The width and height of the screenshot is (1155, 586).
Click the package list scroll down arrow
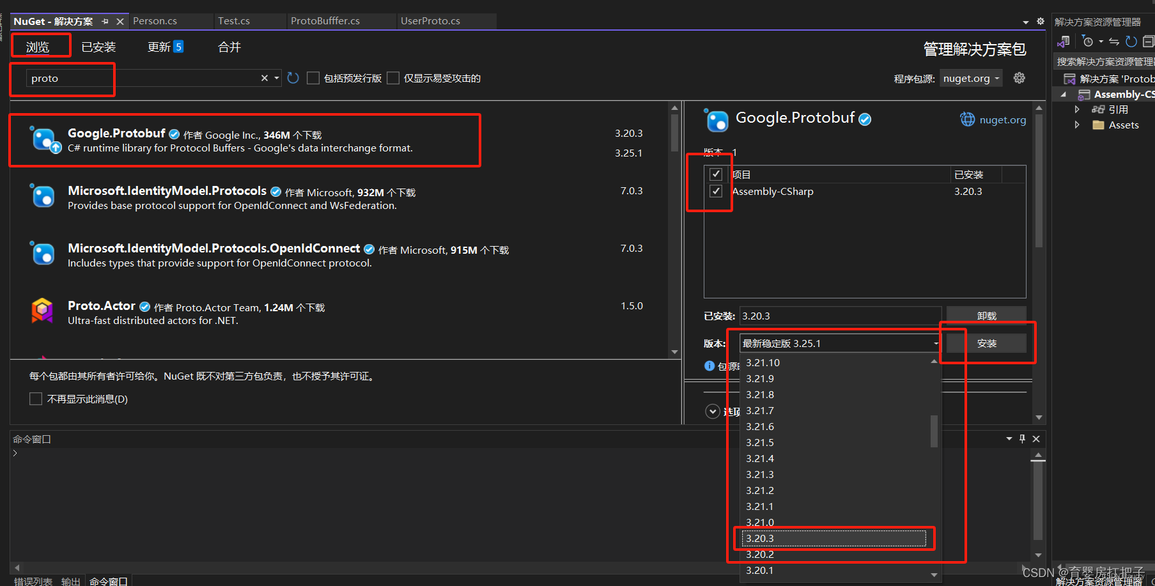coord(674,352)
